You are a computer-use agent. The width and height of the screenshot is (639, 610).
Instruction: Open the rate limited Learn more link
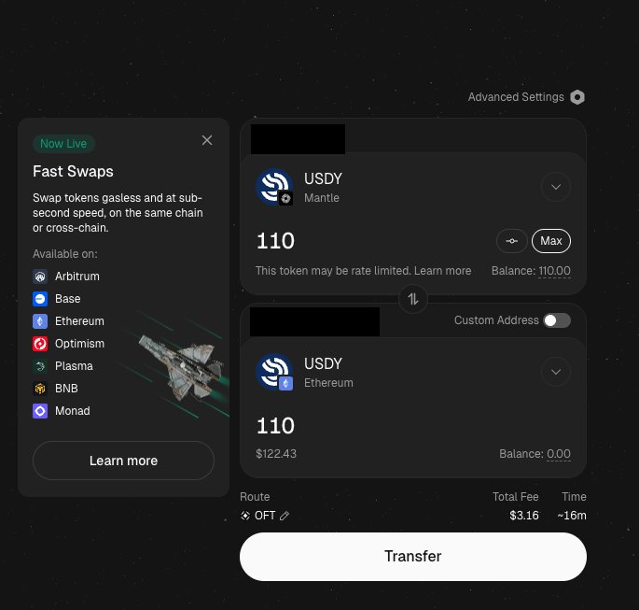point(442,271)
